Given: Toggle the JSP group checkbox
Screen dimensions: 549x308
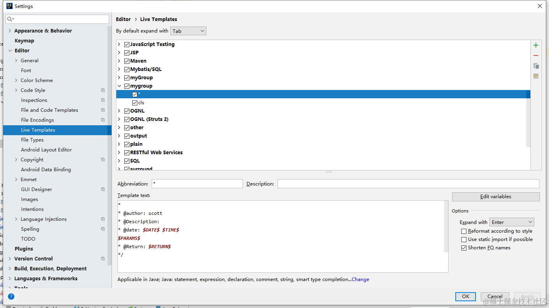Looking at the screenshot, I should point(127,53).
